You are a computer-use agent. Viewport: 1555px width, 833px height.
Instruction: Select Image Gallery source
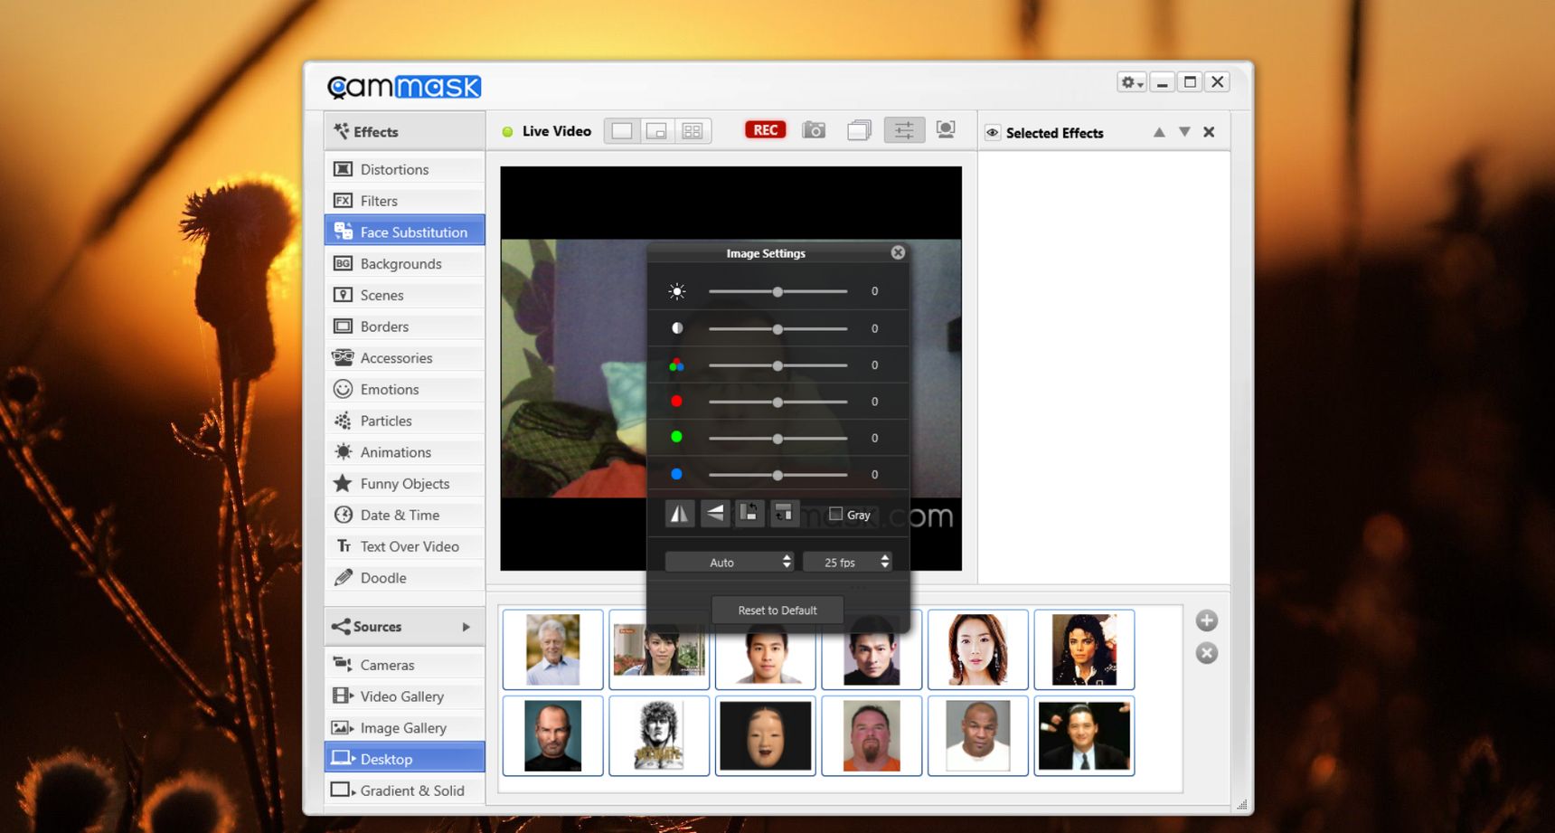click(x=404, y=728)
